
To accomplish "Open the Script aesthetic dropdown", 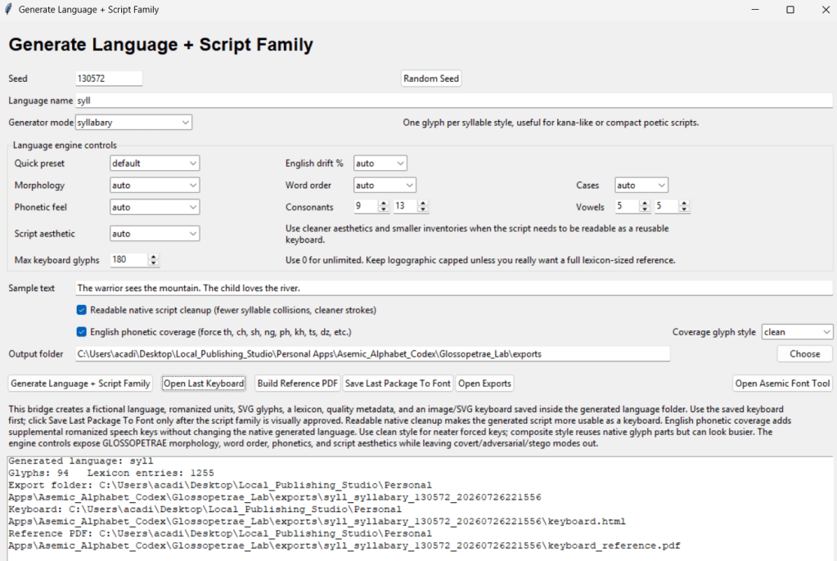I will click(x=155, y=234).
